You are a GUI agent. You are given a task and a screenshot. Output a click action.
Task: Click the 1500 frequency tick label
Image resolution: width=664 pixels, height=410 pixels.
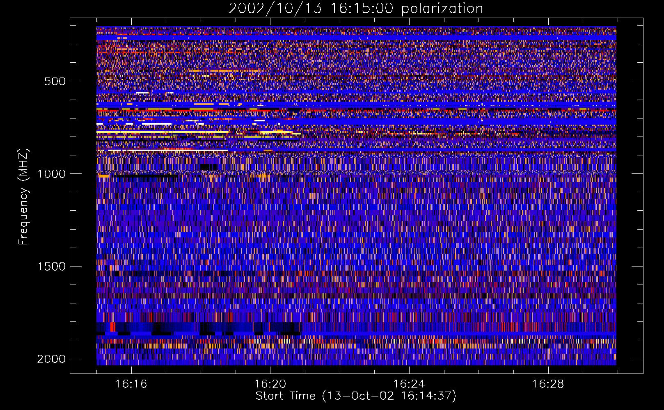point(51,266)
